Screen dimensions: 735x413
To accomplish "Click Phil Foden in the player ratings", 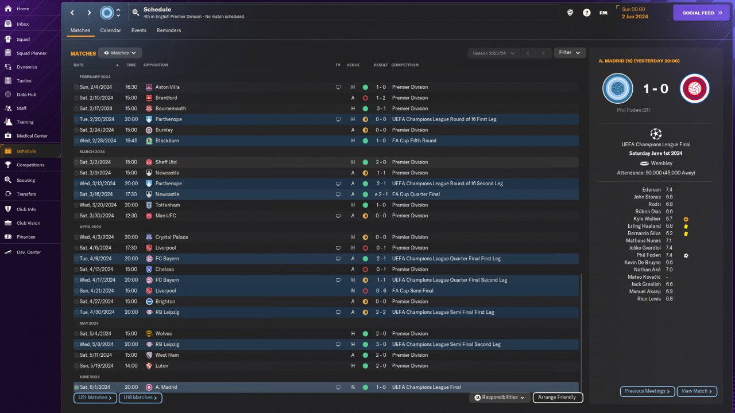I will click(648, 255).
